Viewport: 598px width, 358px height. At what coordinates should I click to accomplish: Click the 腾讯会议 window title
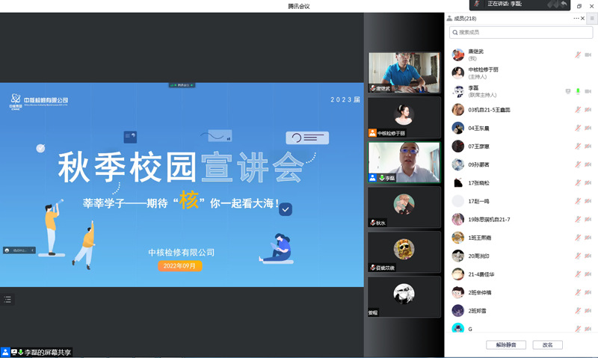click(298, 6)
